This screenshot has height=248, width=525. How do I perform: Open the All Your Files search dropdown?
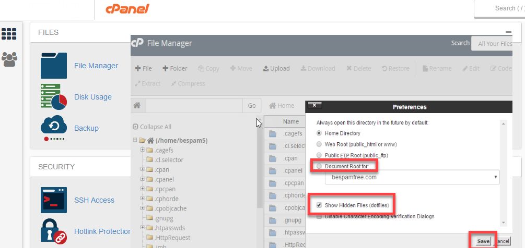[492, 43]
